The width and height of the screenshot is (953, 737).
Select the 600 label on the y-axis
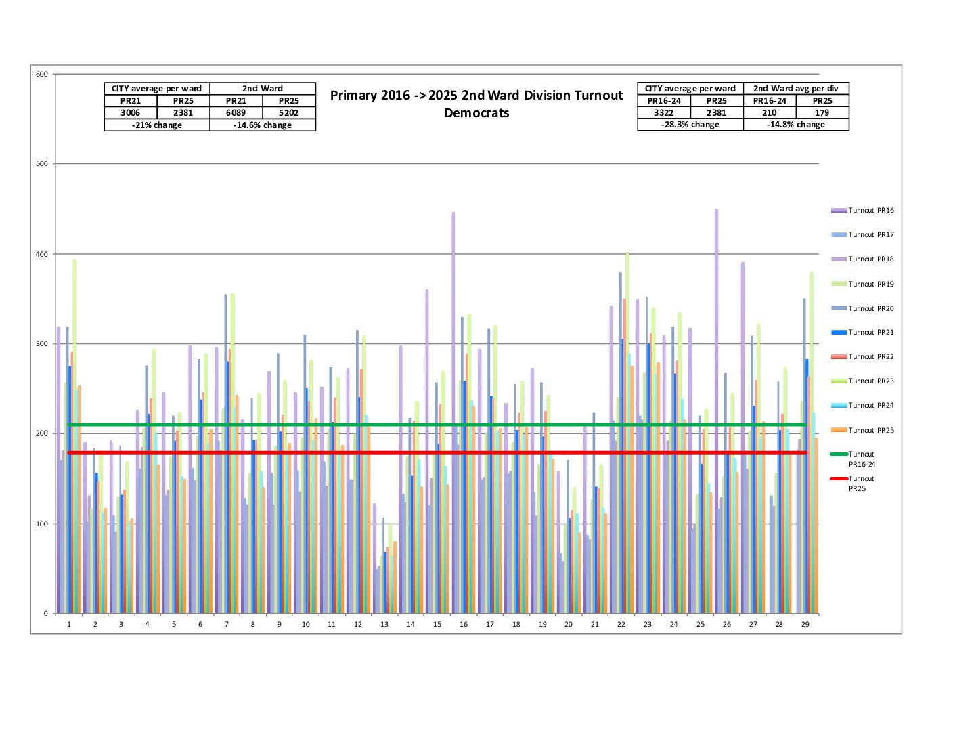(42, 75)
